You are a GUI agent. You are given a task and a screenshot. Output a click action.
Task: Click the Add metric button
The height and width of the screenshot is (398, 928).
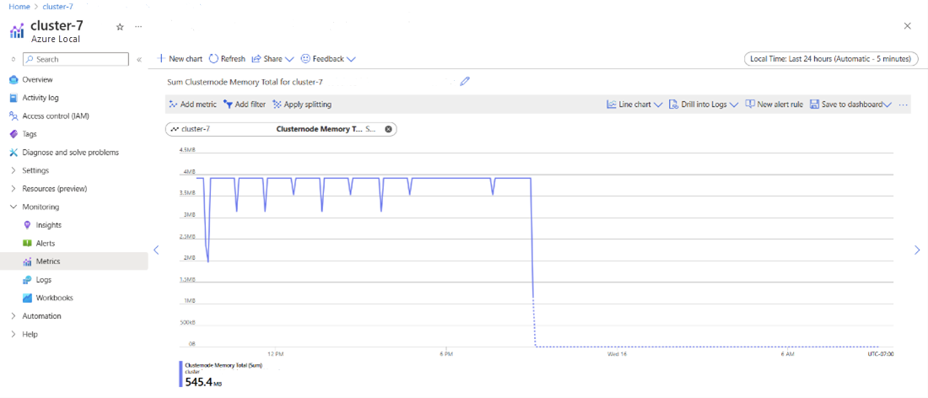[x=192, y=105]
